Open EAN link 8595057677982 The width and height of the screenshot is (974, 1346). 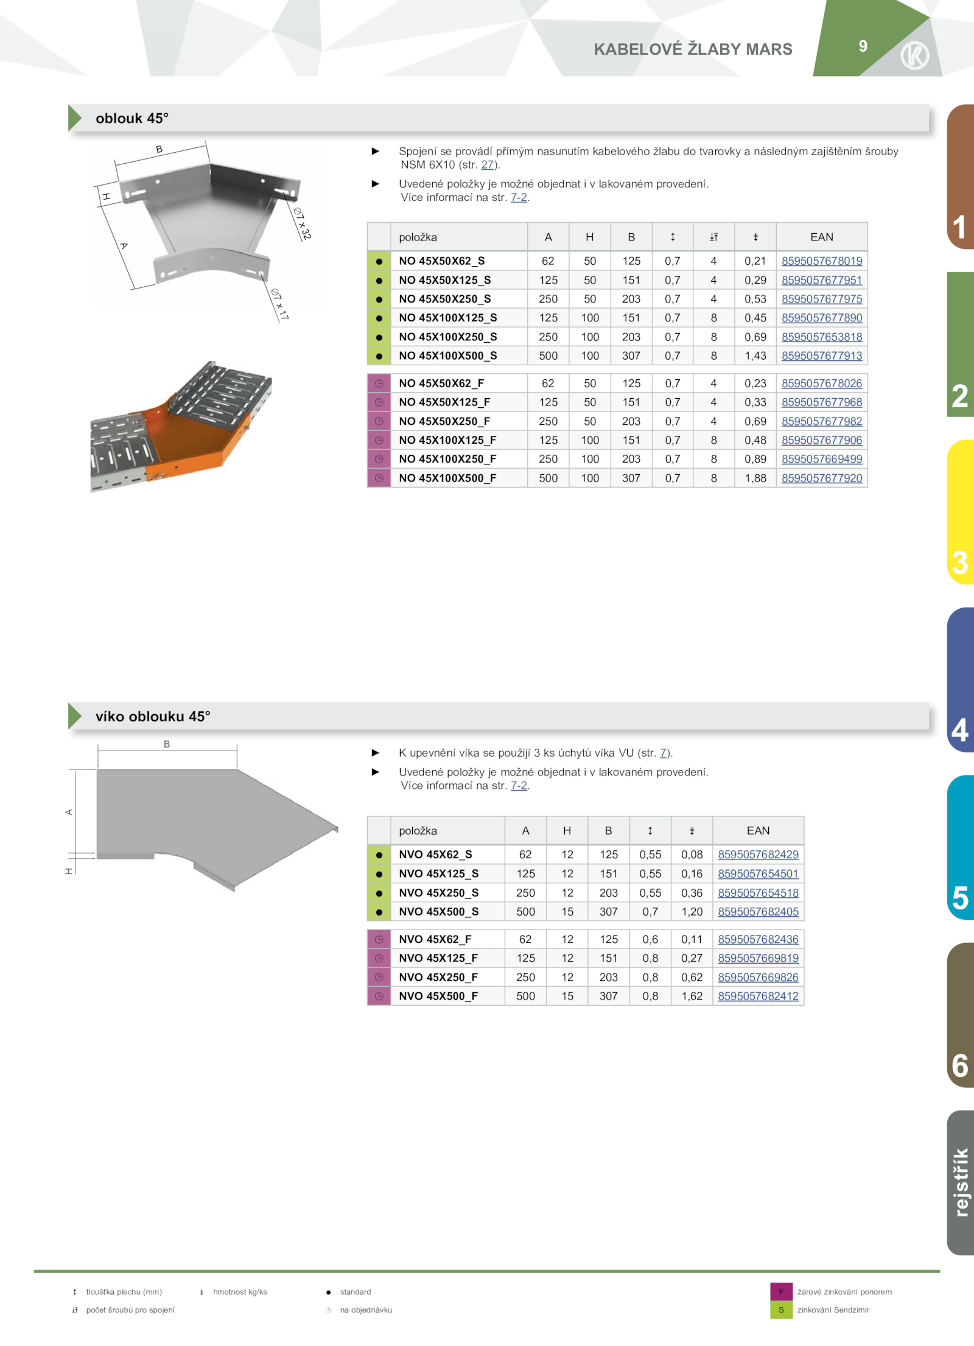coord(821,421)
